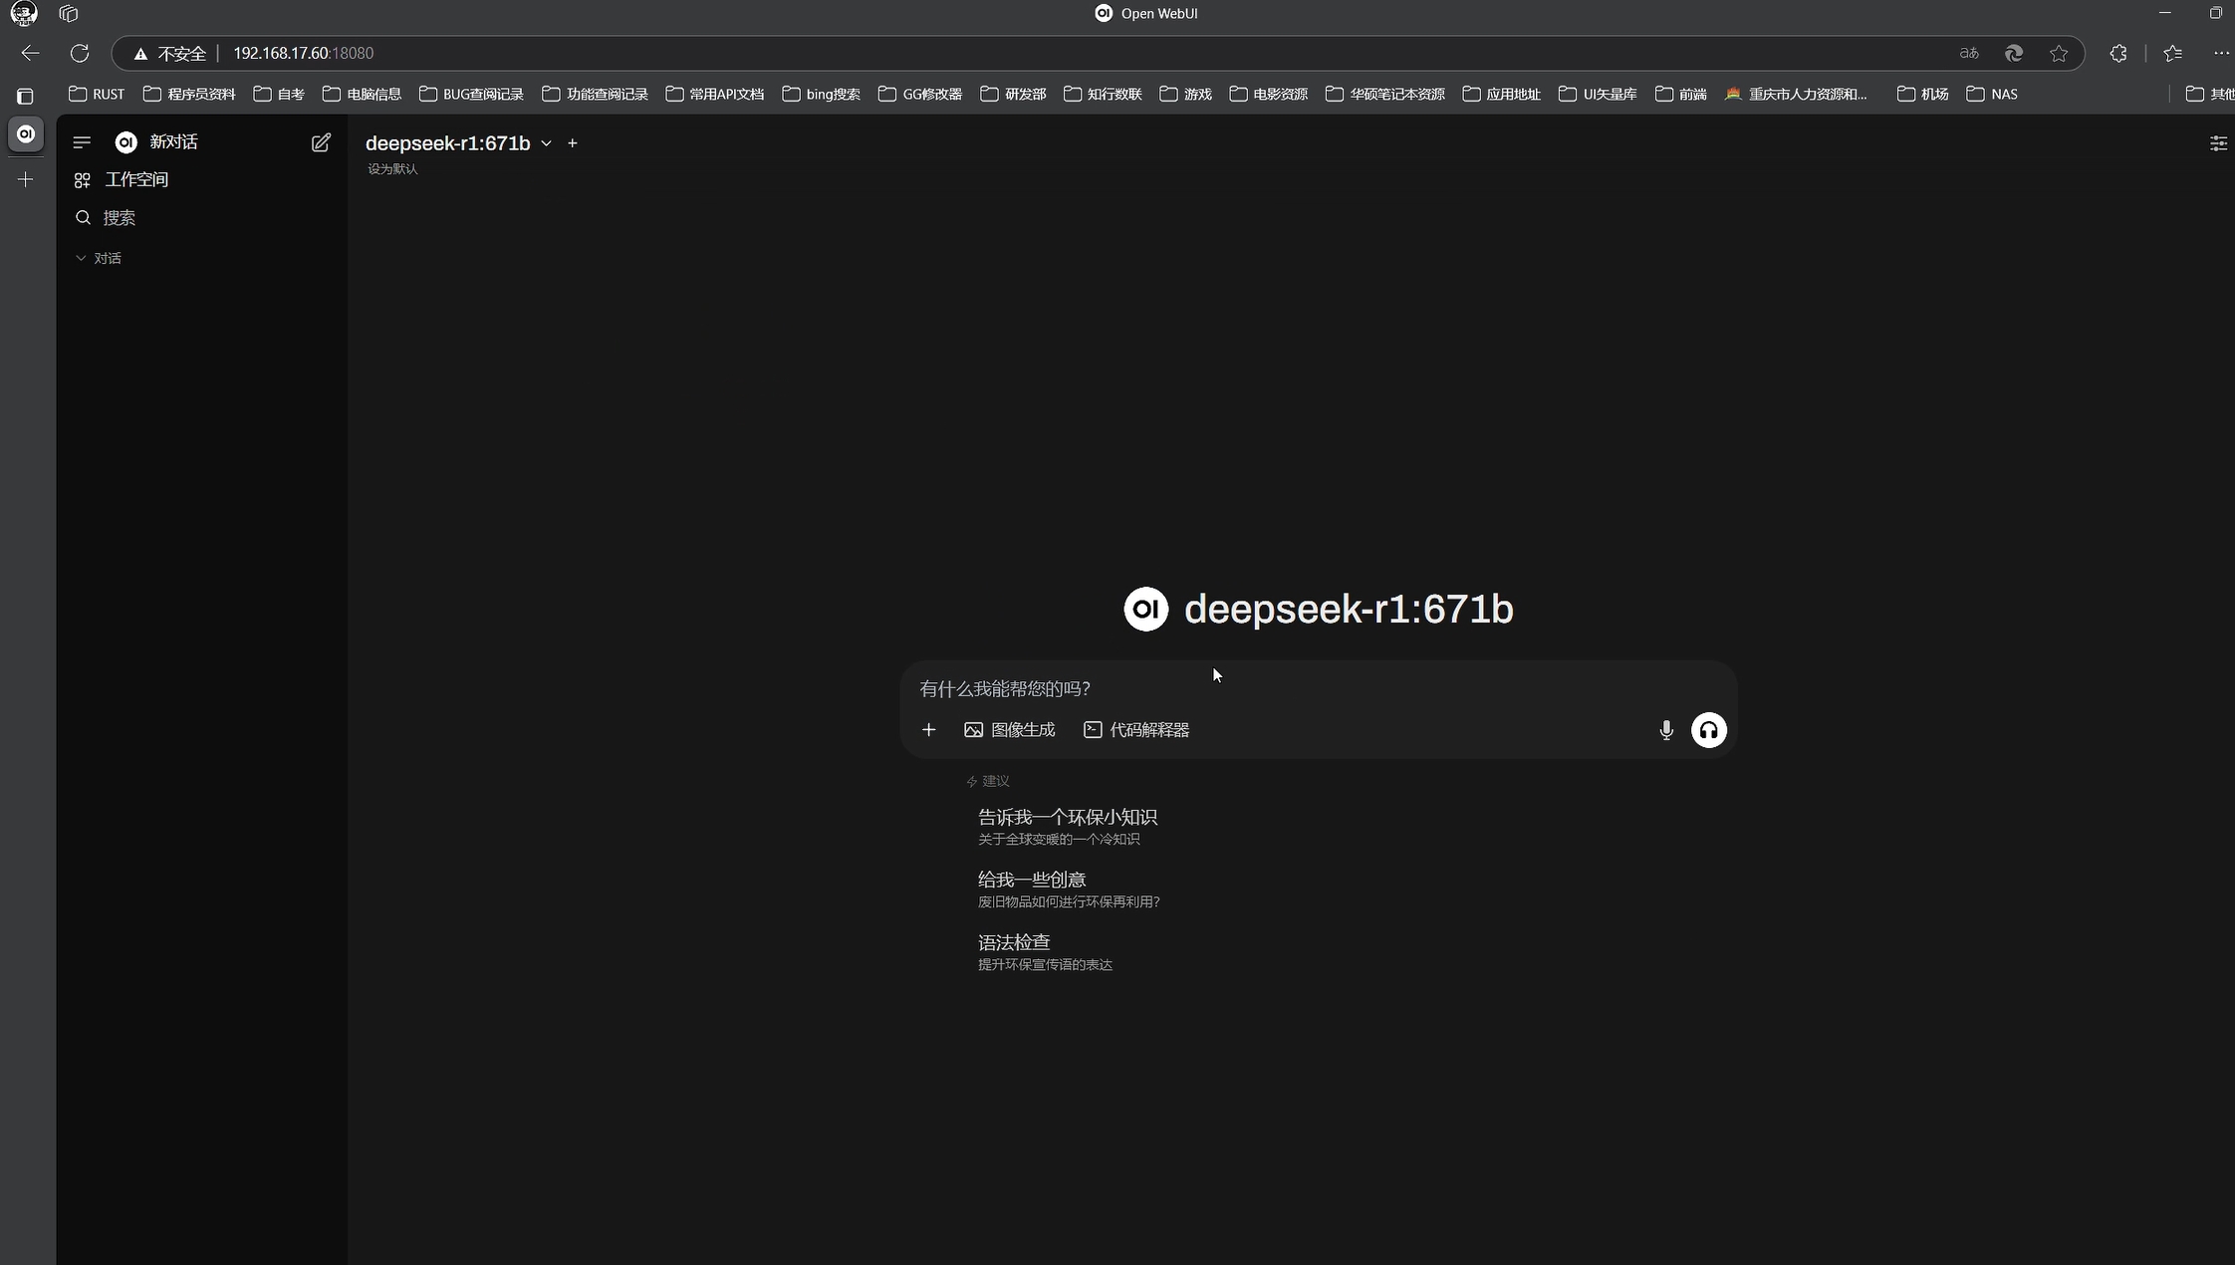Open the browser extensions puzzle icon
This screenshot has height=1265, width=2235.
click(2118, 54)
